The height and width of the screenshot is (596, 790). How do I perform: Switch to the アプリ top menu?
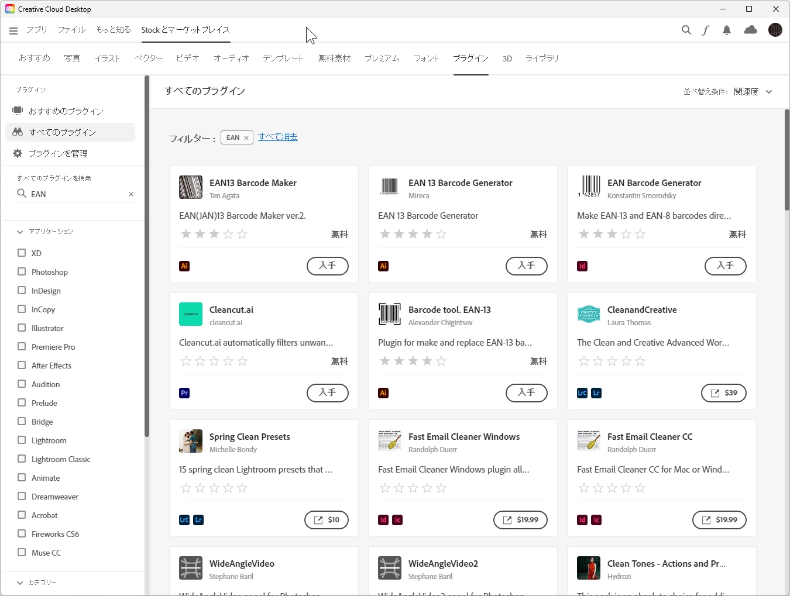tap(37, 30)
